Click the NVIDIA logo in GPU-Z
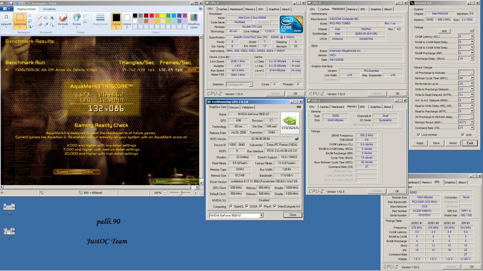The width and height of the screenshot is (483, 271). (290, 123)
